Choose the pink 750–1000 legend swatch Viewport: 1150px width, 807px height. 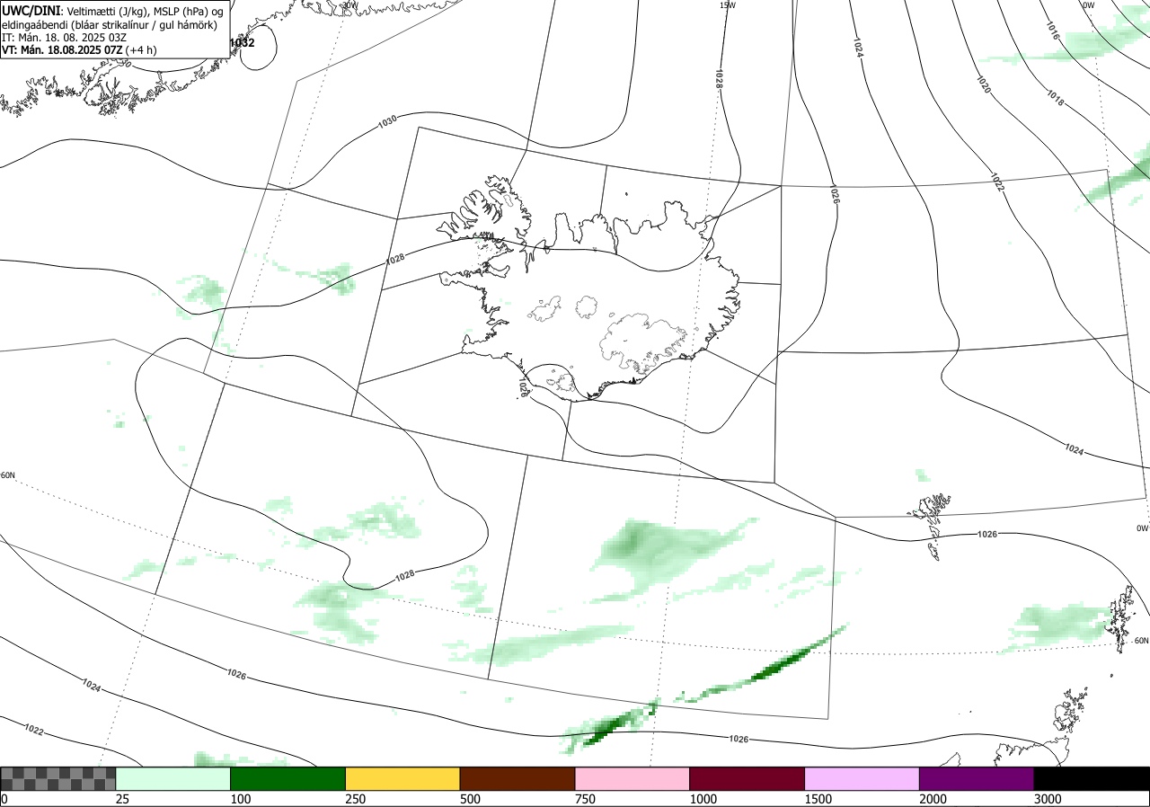632,778
